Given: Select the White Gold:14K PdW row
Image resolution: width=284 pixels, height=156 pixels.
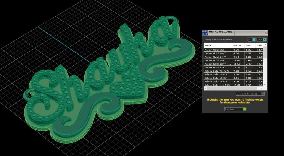Looking at the screenshot, I should (234, 85).
